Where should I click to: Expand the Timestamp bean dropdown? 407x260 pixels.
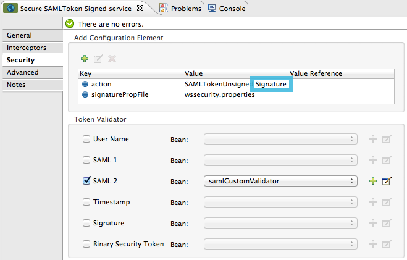pos(280,202)
